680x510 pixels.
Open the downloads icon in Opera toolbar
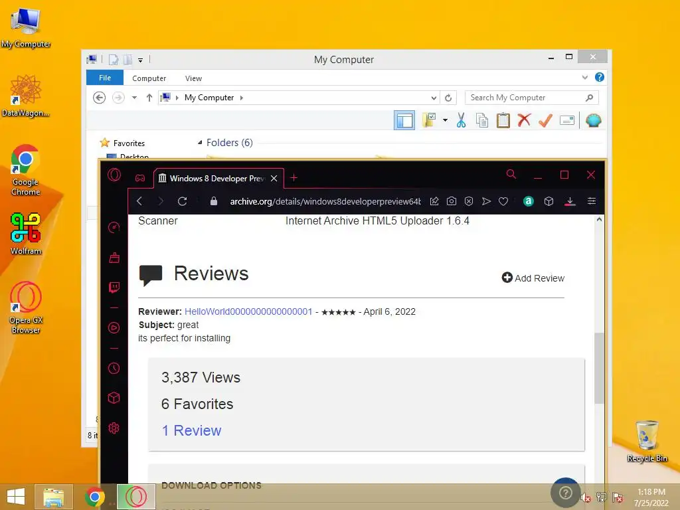(x=570, y=202)
